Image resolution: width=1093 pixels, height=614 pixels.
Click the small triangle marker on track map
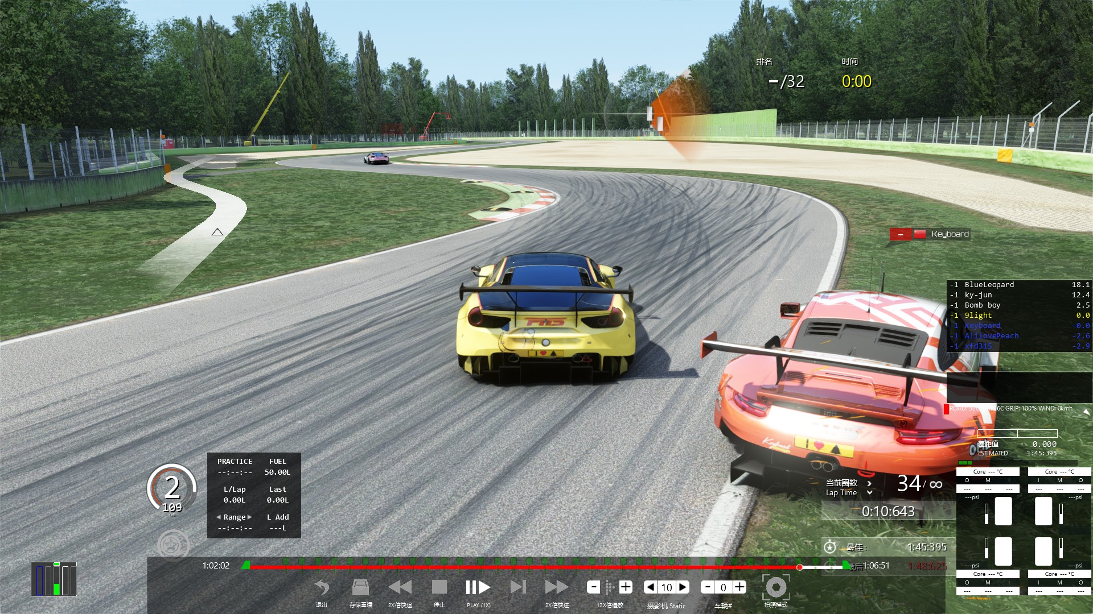tap(217, 232)
